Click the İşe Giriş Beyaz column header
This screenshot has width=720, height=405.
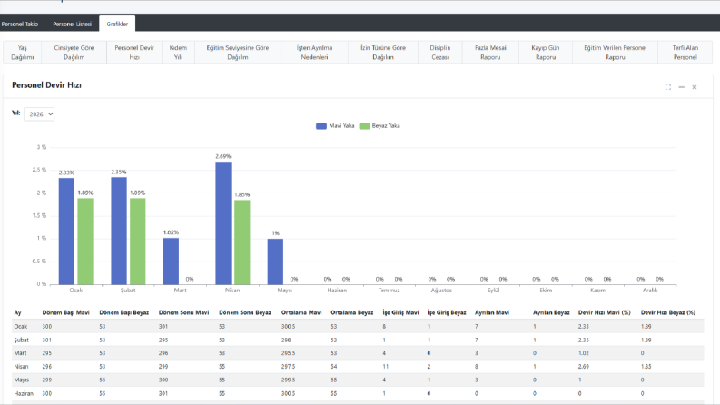pos(447,312)
